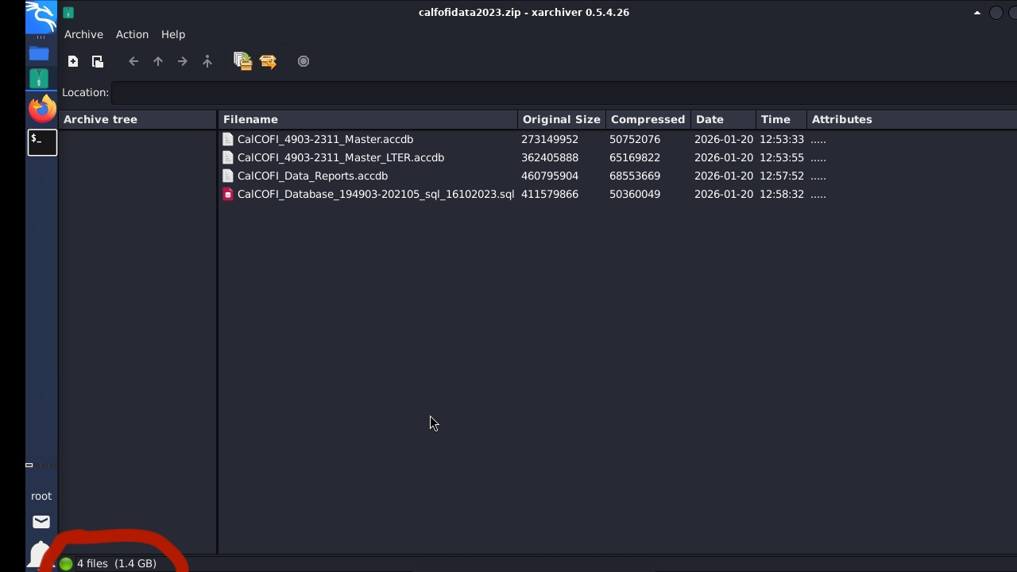
Task: Click the Up arrow navigation icon
Action: (x=158, y=61)
